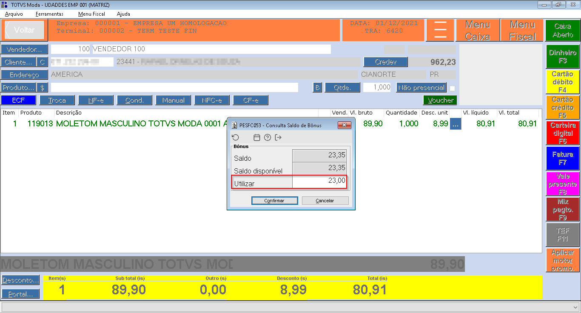Open the Menu Fiscal menu bar item
Image resolution: width=581 pixels, height=313 pixels.
pyautogui.click(x=91, y=14)
